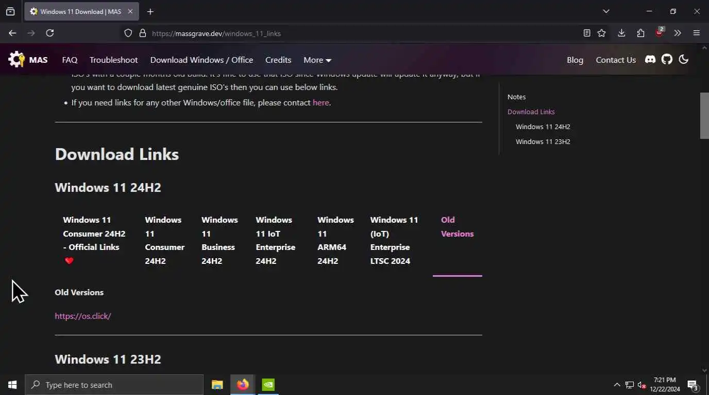Open the Discord server icon link
Viewport: 709px width, 395px height.
point(650,60)
